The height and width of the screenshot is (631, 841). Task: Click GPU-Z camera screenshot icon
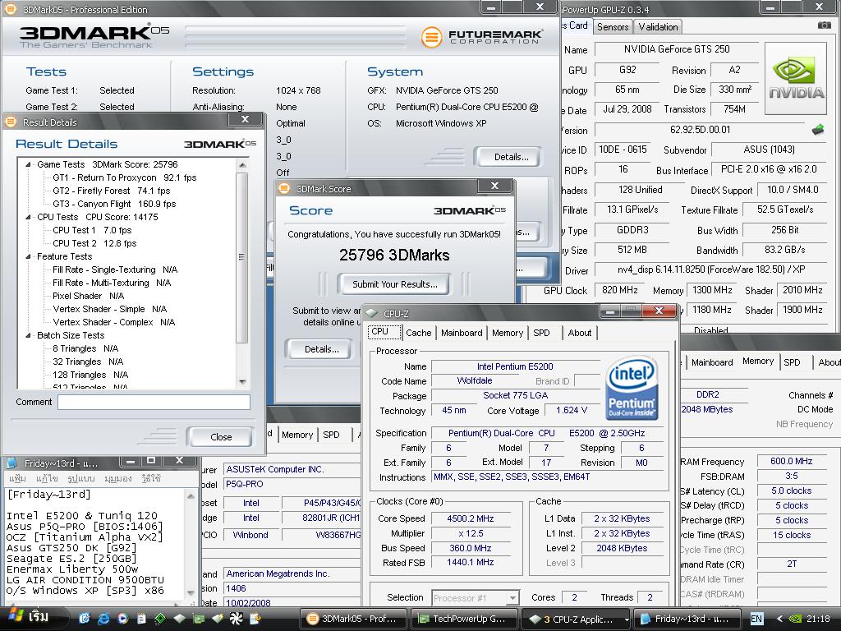pos(824,25)
